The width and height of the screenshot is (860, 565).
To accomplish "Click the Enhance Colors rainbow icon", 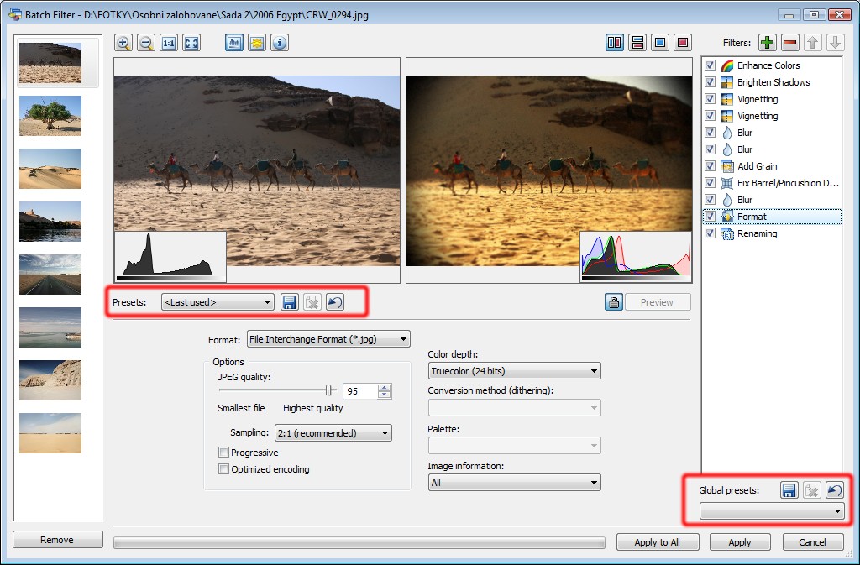I will tap(726, 65).
